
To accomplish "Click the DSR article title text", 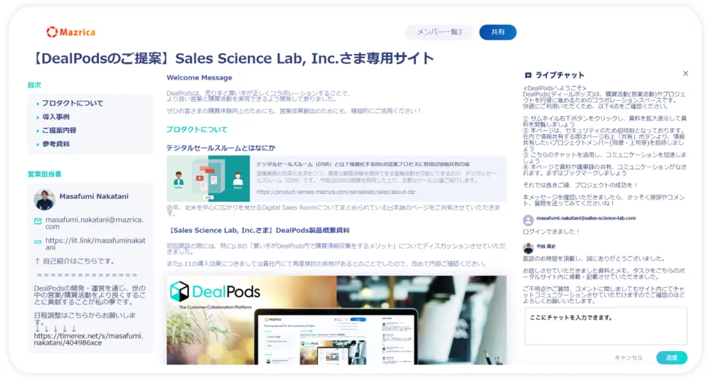I will tap(363, 164).
